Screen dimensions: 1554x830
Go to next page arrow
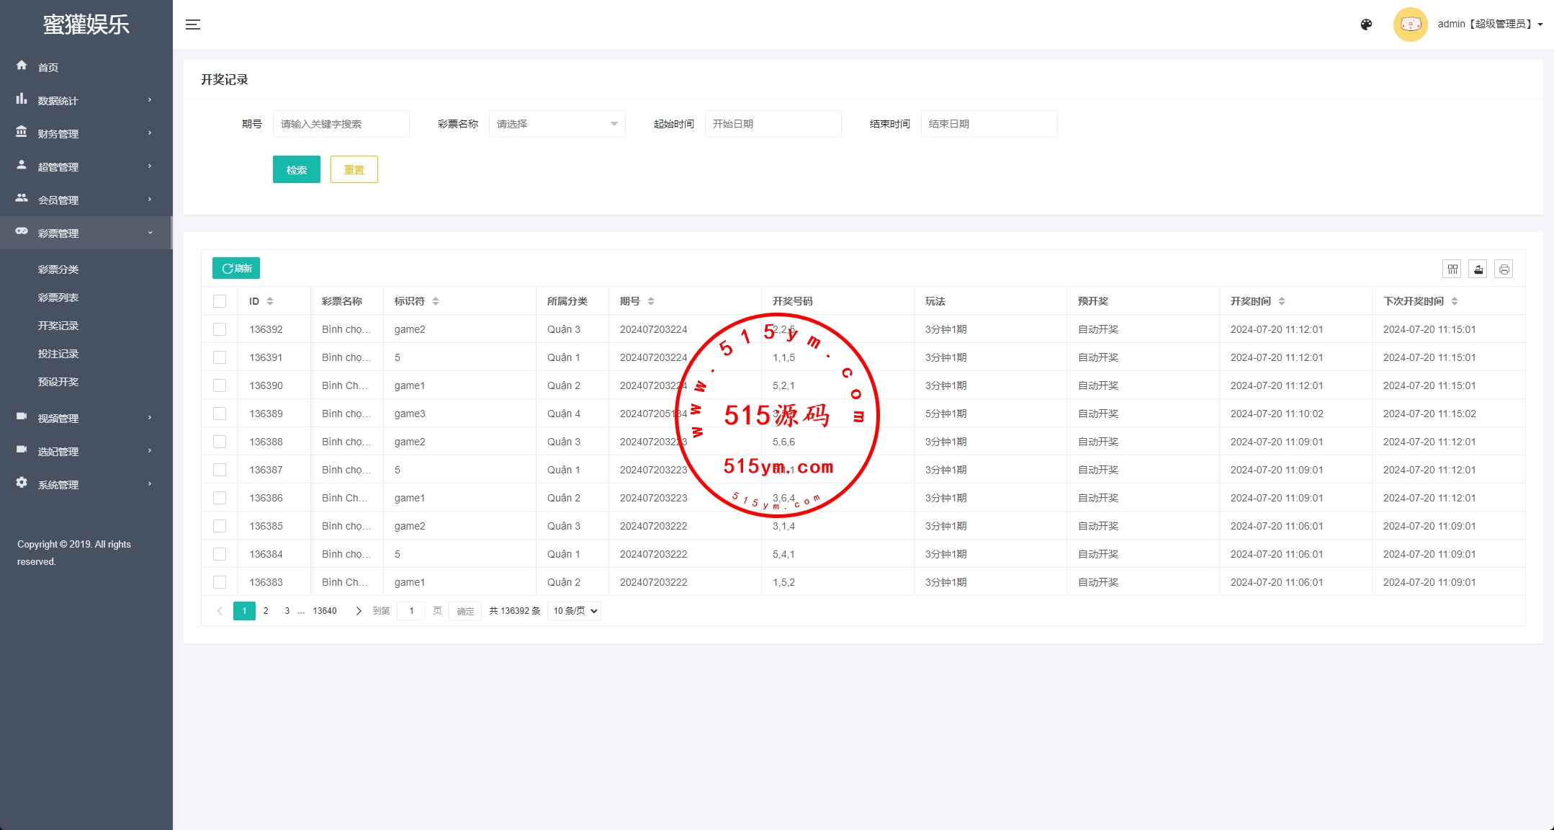coord(358,611)
